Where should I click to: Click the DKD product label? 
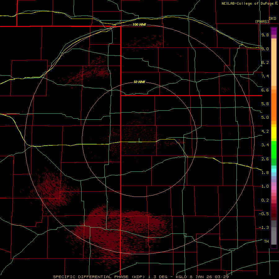point(272,19)
